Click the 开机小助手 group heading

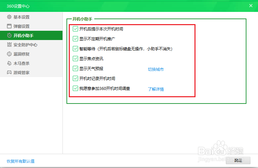[82, 19]
